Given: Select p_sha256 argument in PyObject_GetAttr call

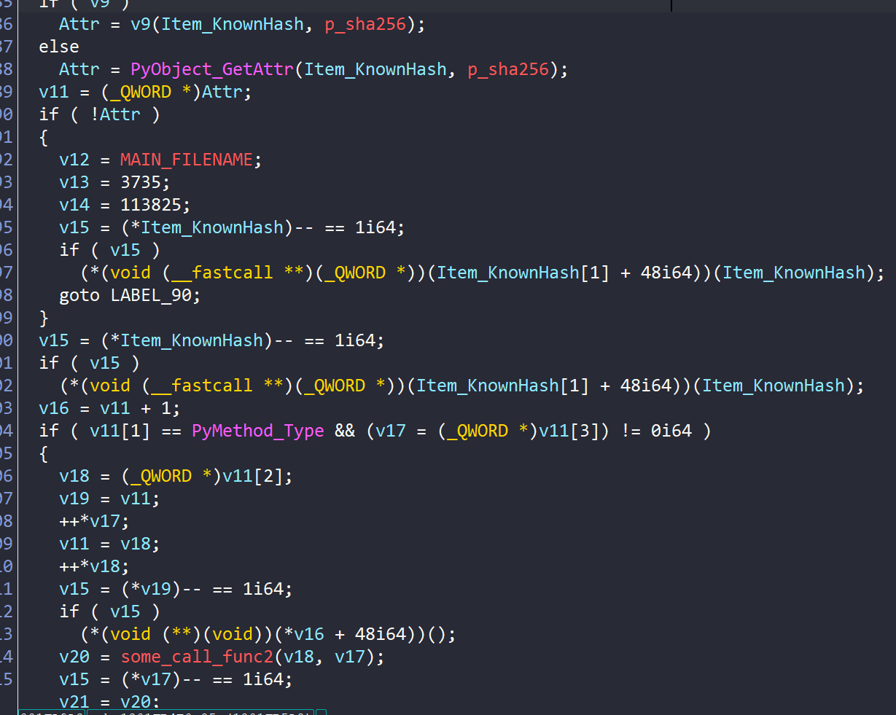Looking at the screenshot, I should coord(507,69).
